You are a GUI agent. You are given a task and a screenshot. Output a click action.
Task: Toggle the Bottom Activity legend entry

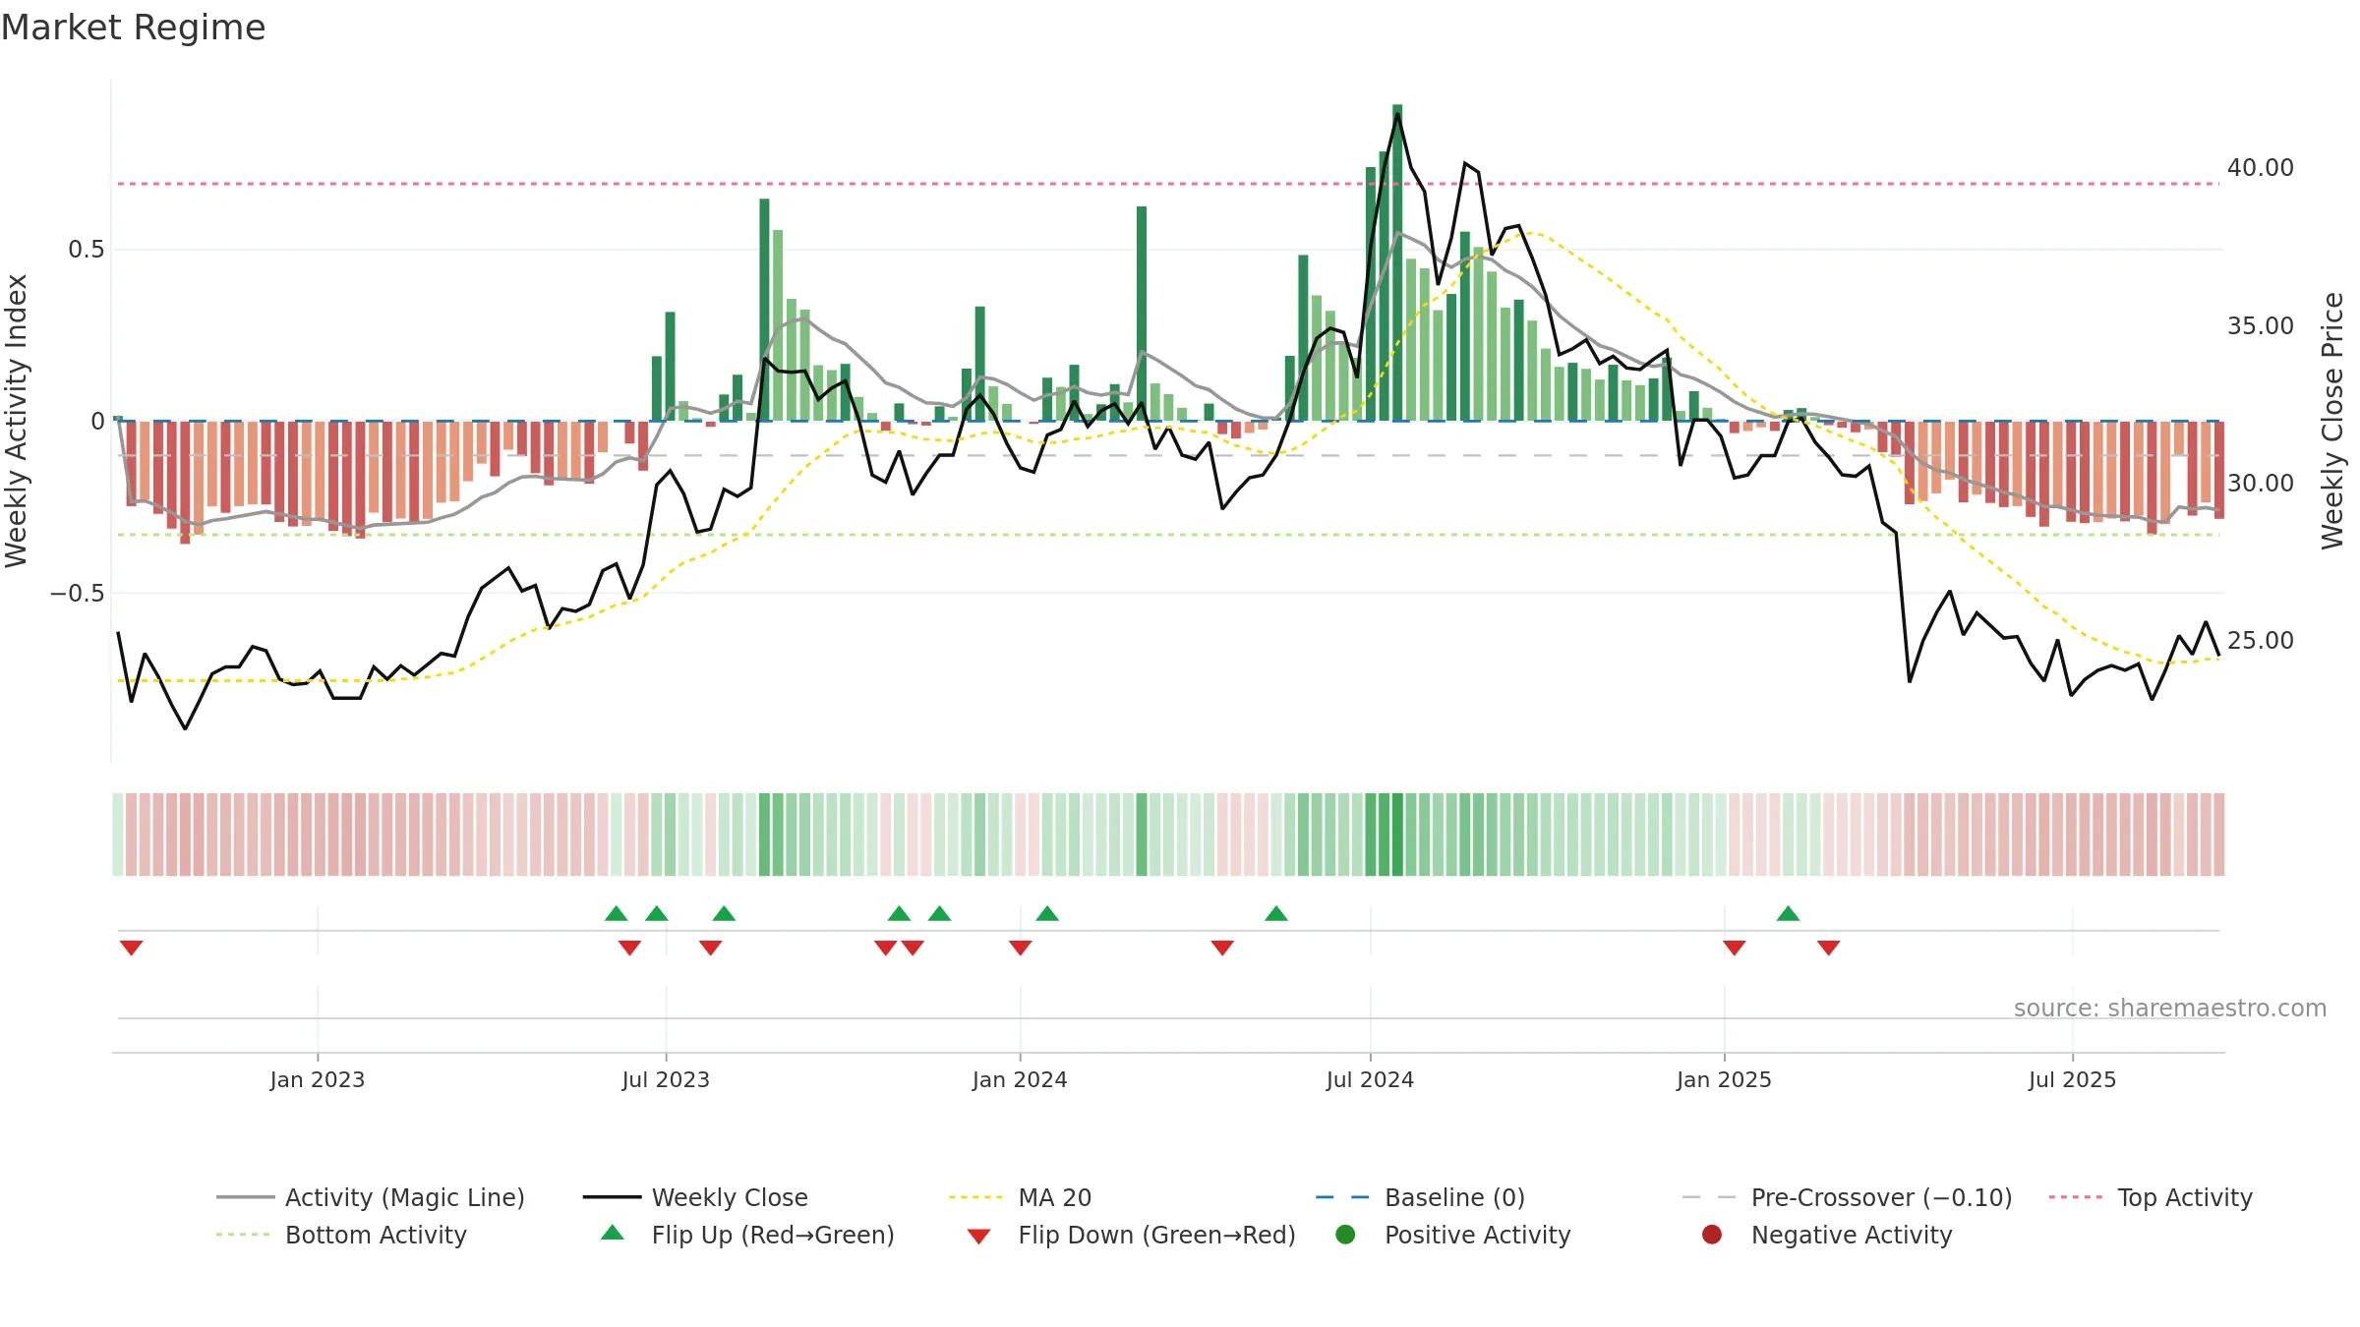pos(341,1235)
